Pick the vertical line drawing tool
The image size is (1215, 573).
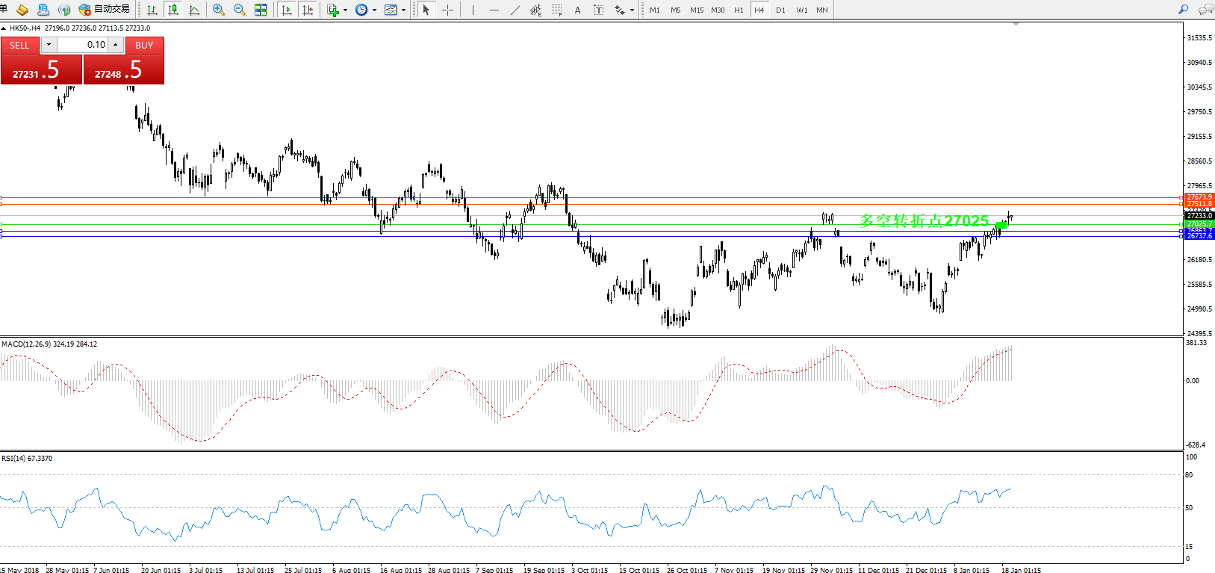click(x=473, y=10)
